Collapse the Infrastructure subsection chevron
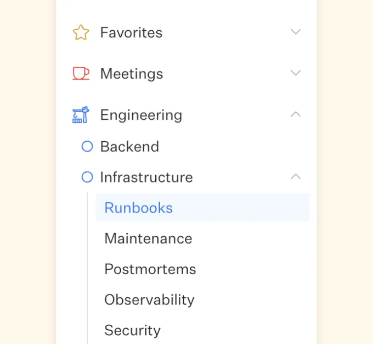This screenshot has width=373, height=344. coord(296,176)
